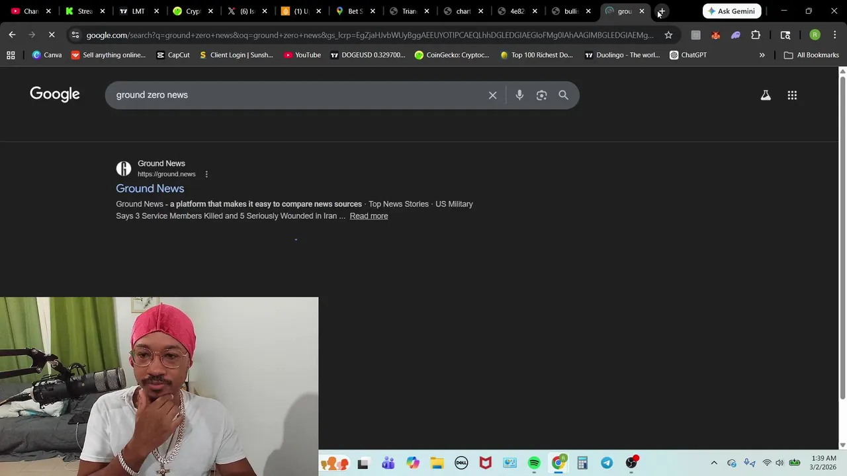Screen dimensions: 847x476
Task: Open OBS Studio in taskbar
Action: click(x=632, y=463)
